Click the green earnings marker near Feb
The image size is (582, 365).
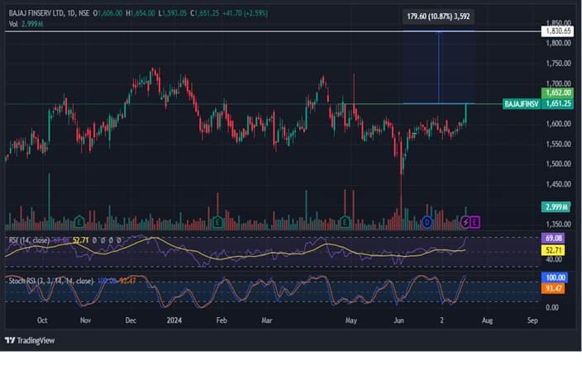click(218, 222)
